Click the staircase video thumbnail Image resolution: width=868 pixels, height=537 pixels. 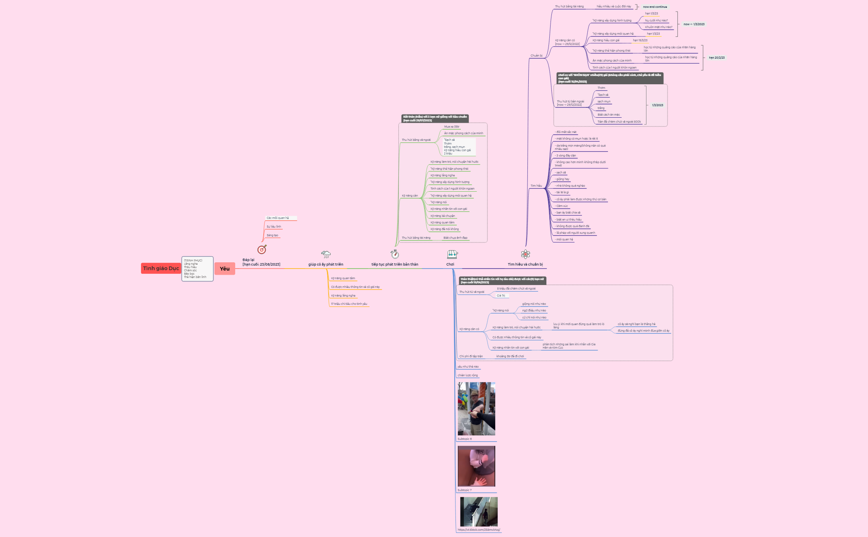click(479, 511)
